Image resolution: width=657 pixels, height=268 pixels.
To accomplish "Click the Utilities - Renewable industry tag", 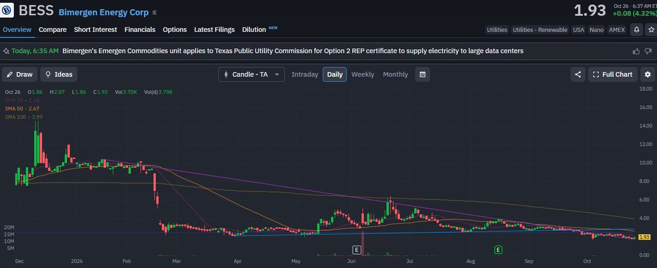I will [540, 30].
